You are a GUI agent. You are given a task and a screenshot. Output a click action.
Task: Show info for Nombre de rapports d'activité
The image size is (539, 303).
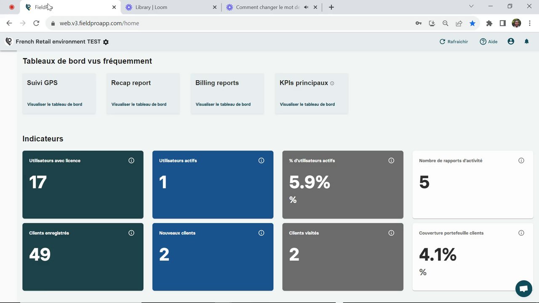(x=521, y=160)
